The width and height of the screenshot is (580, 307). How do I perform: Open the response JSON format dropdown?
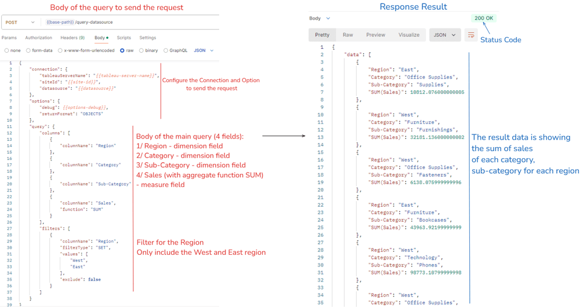point(445,35)
